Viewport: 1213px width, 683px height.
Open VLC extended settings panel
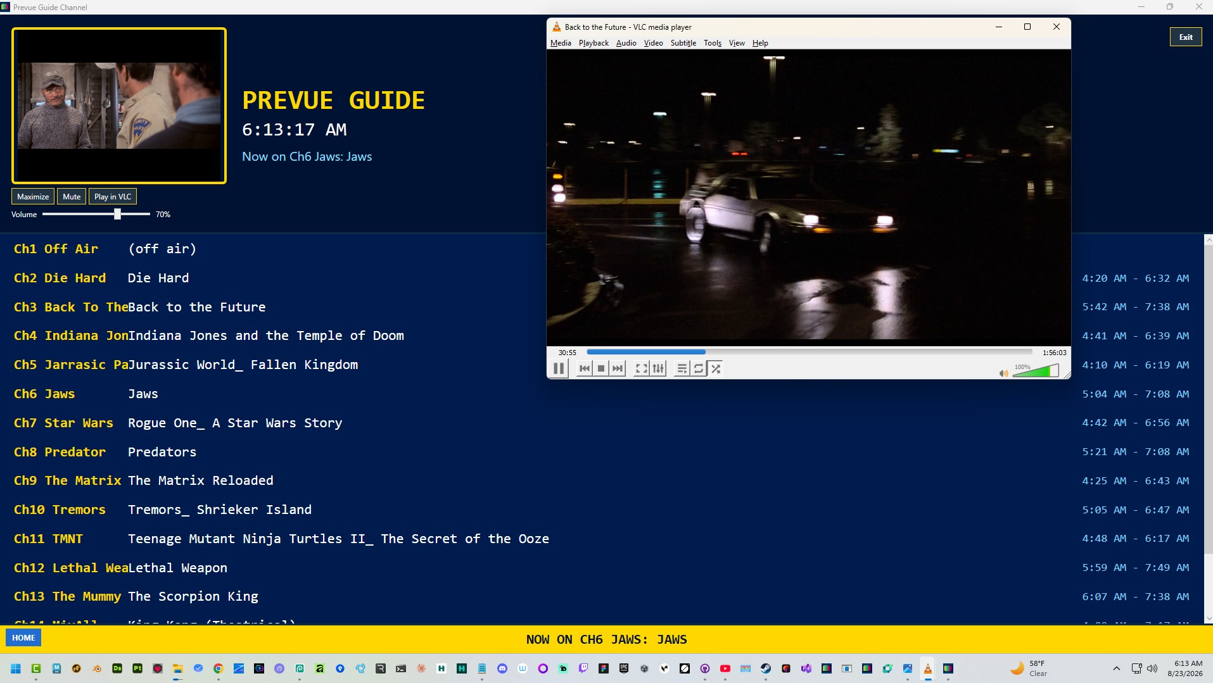(x=658, y=368)
